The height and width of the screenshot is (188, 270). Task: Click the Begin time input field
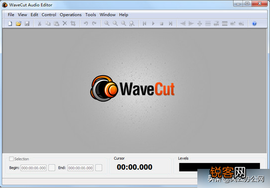click(34, 168)
